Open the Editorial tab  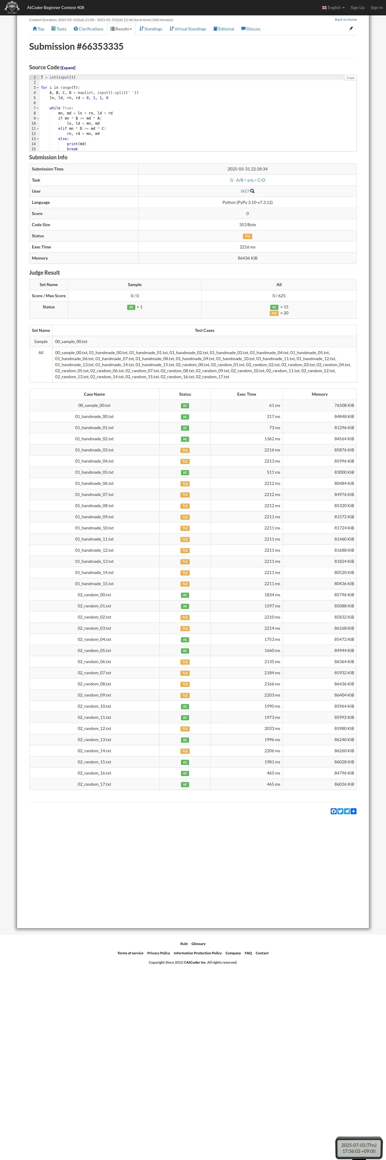pyautogui.click(x=224, y=29)
